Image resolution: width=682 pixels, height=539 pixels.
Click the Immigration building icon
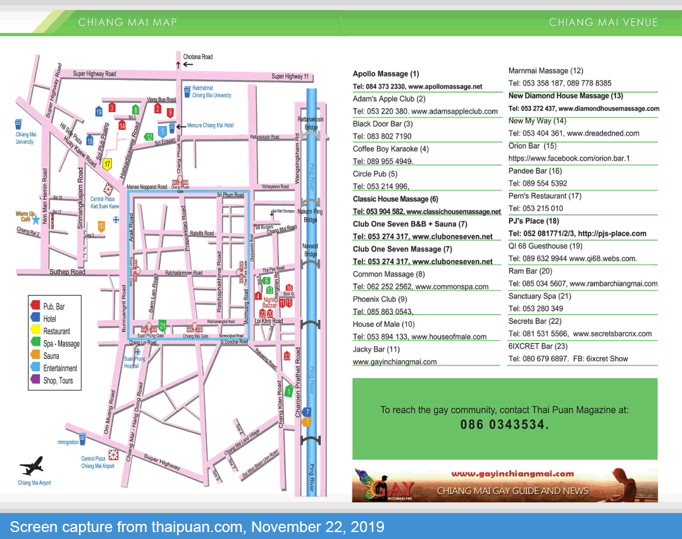[82, 439]
